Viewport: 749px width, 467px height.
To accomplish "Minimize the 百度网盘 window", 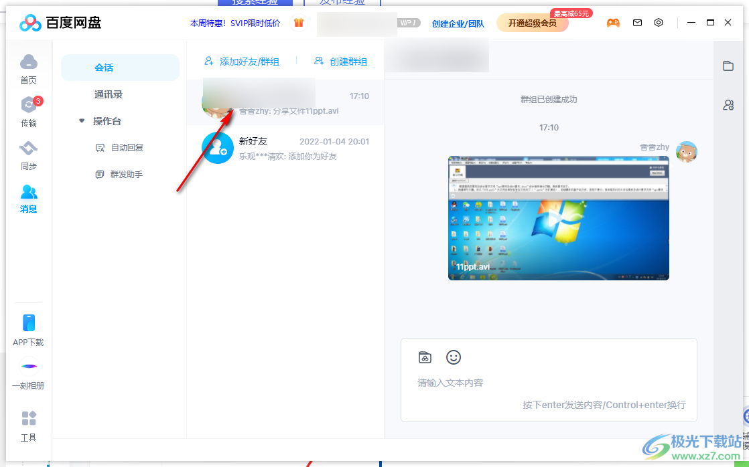I will coord(691,23).
